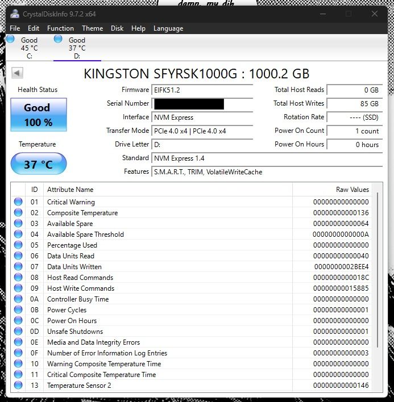Image resolution: width=394 pixels, height=402 pixels.
Task: Click the redacted Serial Number field
Action: coord(202,104)
